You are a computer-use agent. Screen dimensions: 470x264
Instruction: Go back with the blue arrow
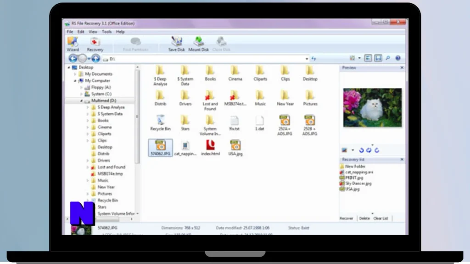click(x=73, y=59)
